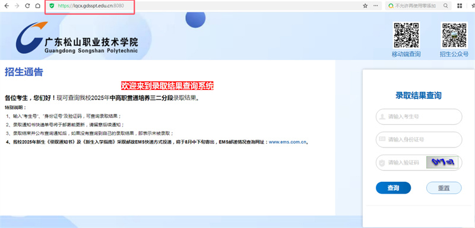Click the 招生通告 heading
475x228 pixels.
24,72
